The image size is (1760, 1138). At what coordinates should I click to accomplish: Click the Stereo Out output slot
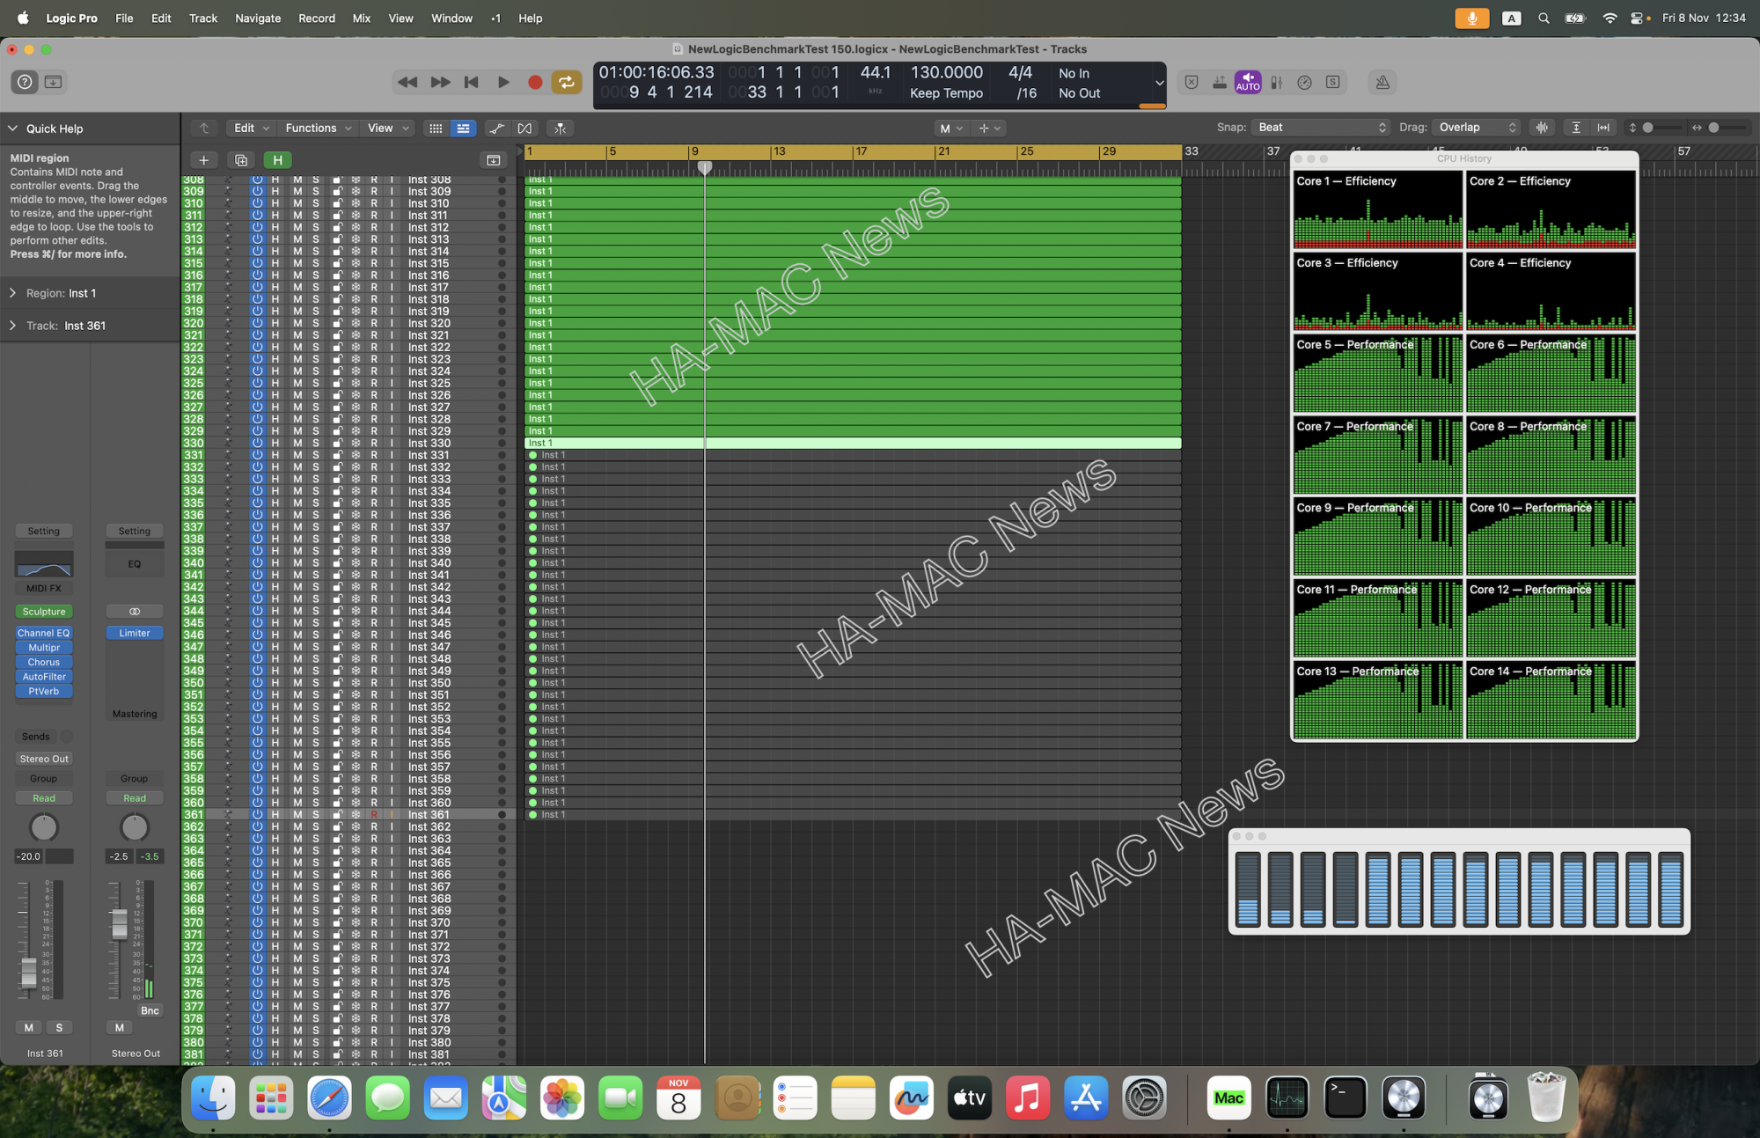[x=44, y=759]
